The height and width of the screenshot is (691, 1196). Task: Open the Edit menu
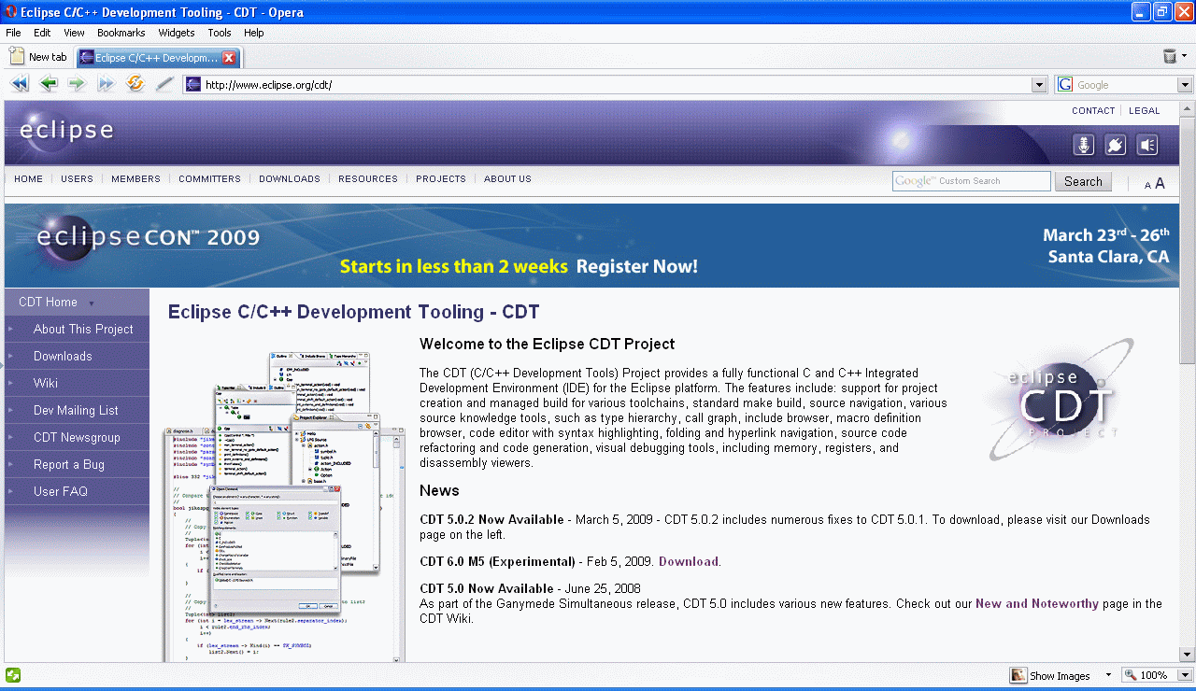click(x=42, y=33)
